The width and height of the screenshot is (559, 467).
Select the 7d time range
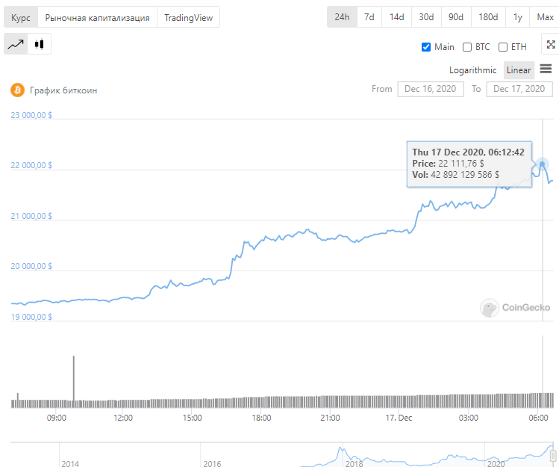point(369,16)
